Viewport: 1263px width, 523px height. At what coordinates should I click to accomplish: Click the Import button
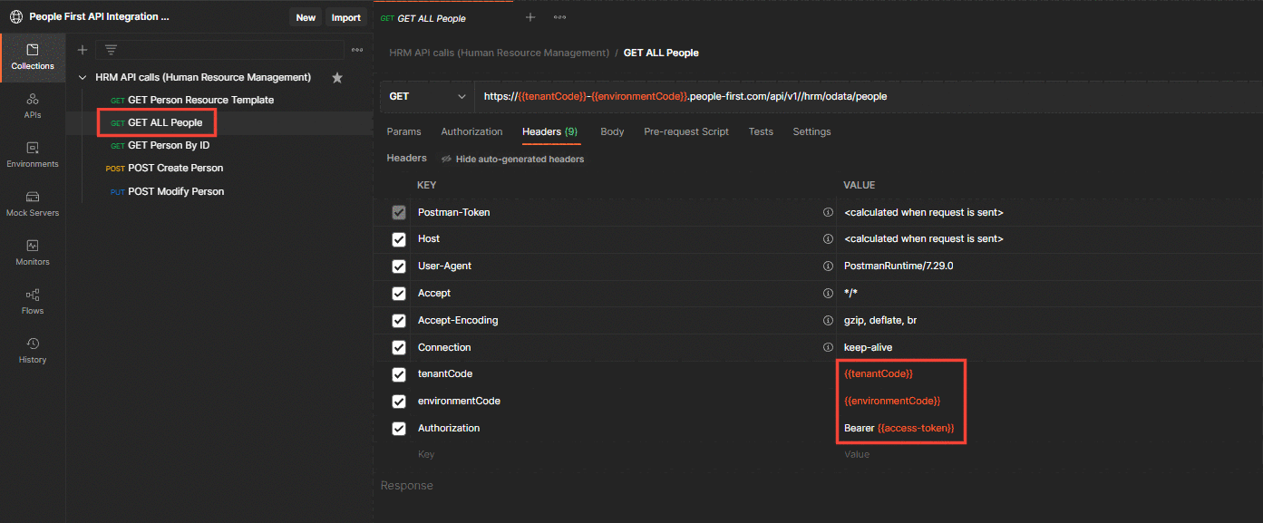pos(345,16)
